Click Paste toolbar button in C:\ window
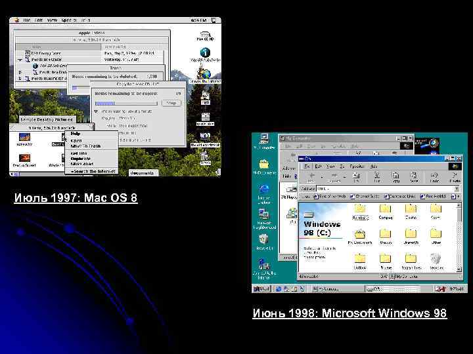Image resolution: width=473 pixels, height=354 pixels. pos(414,177)
